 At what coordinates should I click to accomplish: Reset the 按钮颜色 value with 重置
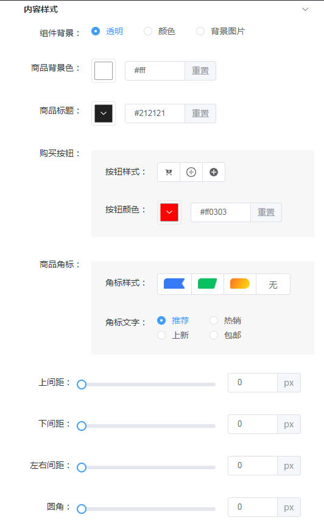(x=266, y=212)
